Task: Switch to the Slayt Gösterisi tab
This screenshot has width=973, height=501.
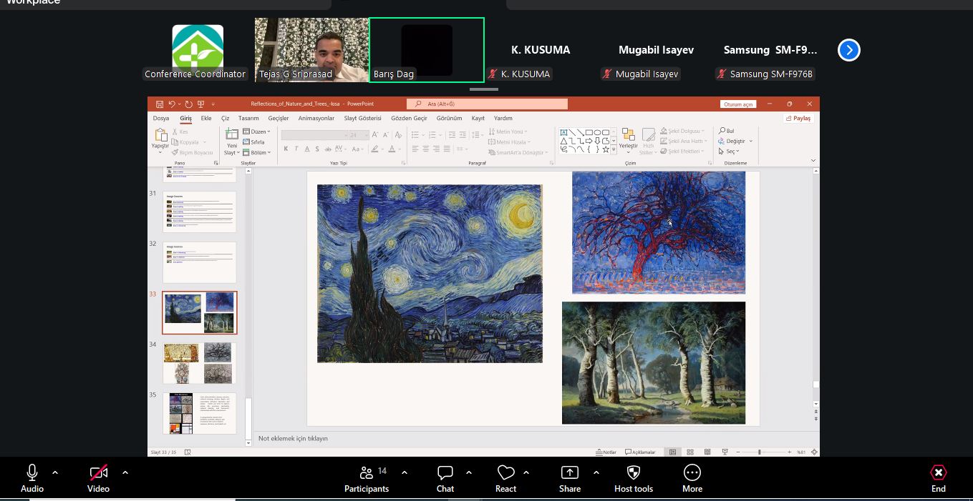Action: [362, 118]
